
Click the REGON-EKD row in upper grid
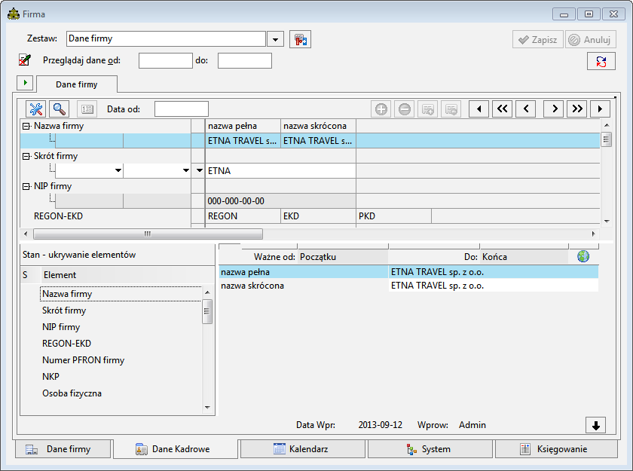coord(105,216)
